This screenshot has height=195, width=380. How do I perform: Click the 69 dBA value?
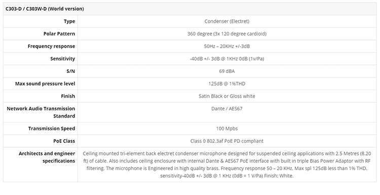[x=227, y=71]
